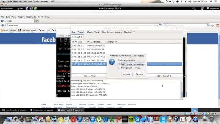The width and height of the screenshot is (220, 124).
Task: Open ettercap Start menu
Action: tap(74, 32)
